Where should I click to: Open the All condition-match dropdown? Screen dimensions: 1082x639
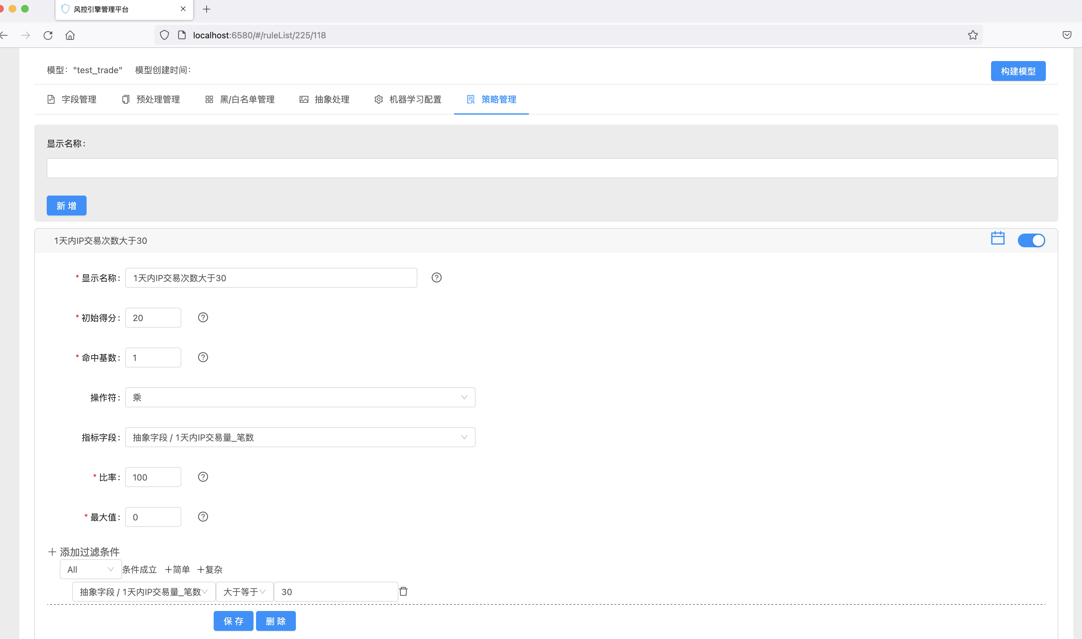pos(90,569)
